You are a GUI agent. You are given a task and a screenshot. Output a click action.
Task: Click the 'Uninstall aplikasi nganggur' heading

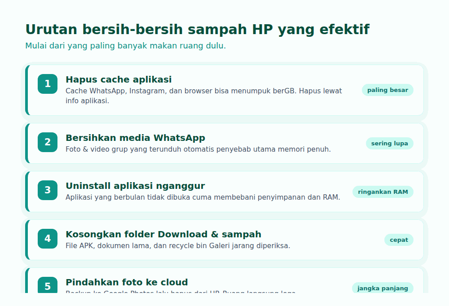pos(135,186)
